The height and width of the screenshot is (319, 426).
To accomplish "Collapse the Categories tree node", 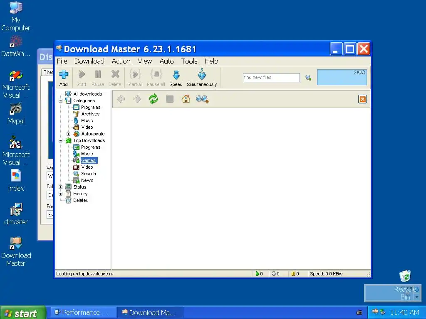I will pos(61,101).
